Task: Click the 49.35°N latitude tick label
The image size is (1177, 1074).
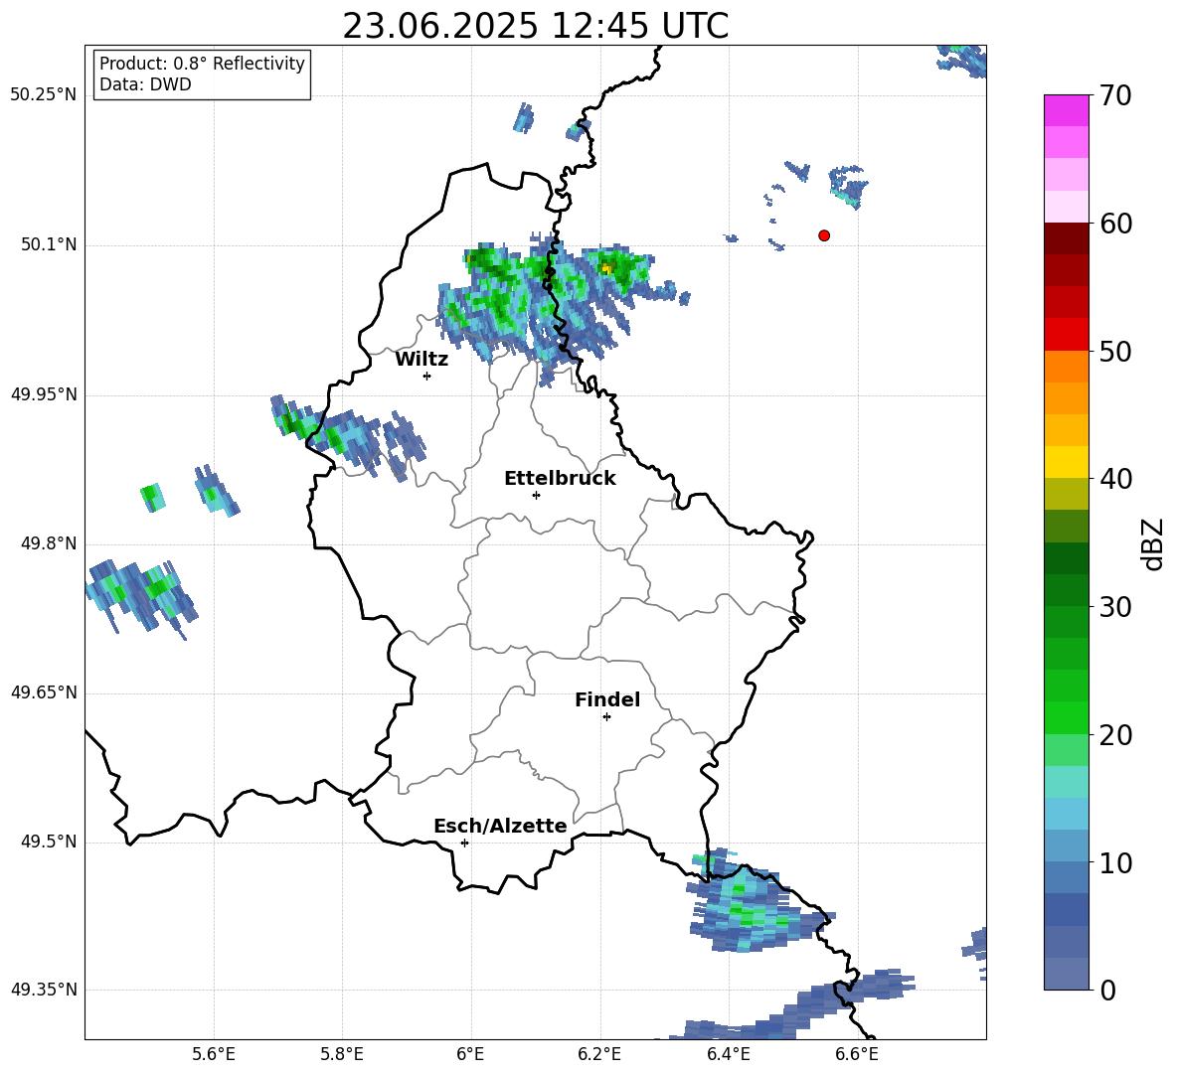Action: pyautogui.click(x=44, y=990)
